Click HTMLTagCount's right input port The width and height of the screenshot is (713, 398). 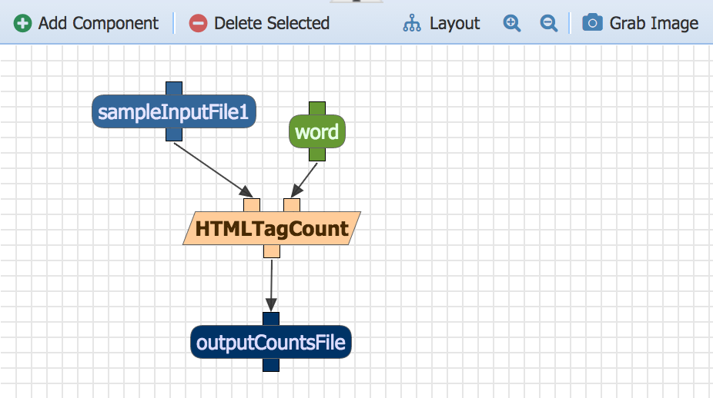[291, 205]
